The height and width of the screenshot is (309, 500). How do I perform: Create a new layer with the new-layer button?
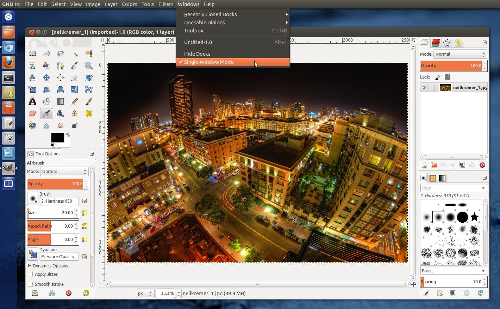pyautogui.click(x=424, y=165)
